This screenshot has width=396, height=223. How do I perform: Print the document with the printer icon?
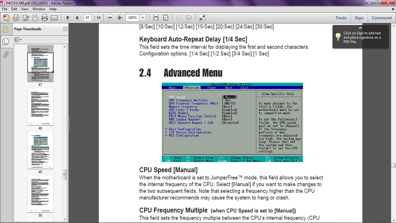(45, 18)
